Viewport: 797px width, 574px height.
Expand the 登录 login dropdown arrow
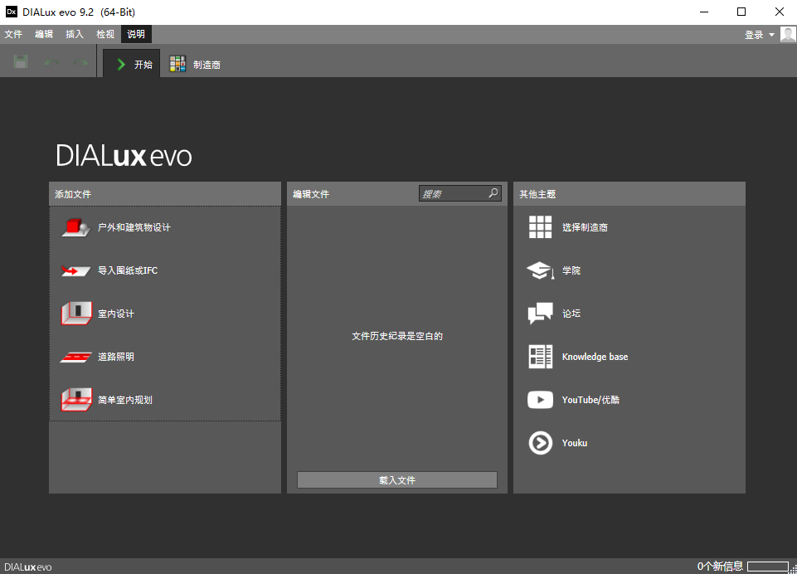(771, 35)
